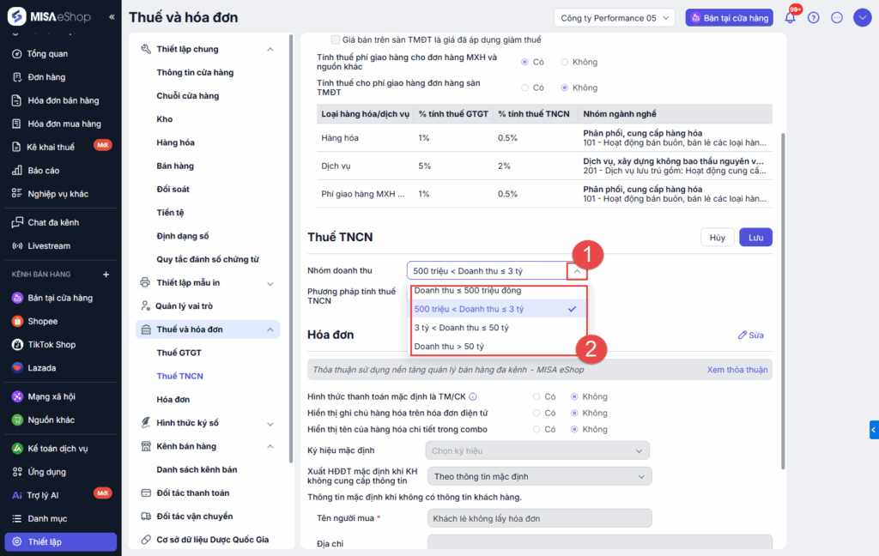879x556 pixels.
Task: Collapse the Thiết lập chung section
Action: click(x=270, y=50)
